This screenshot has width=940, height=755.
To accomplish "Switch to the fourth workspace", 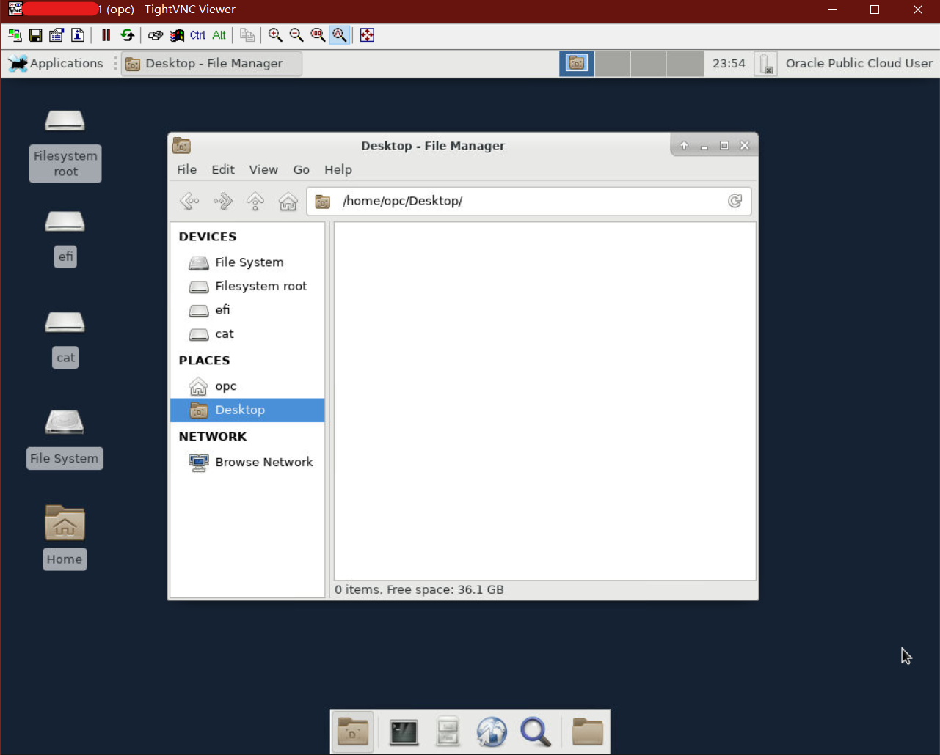I will [x=685, y=63].
